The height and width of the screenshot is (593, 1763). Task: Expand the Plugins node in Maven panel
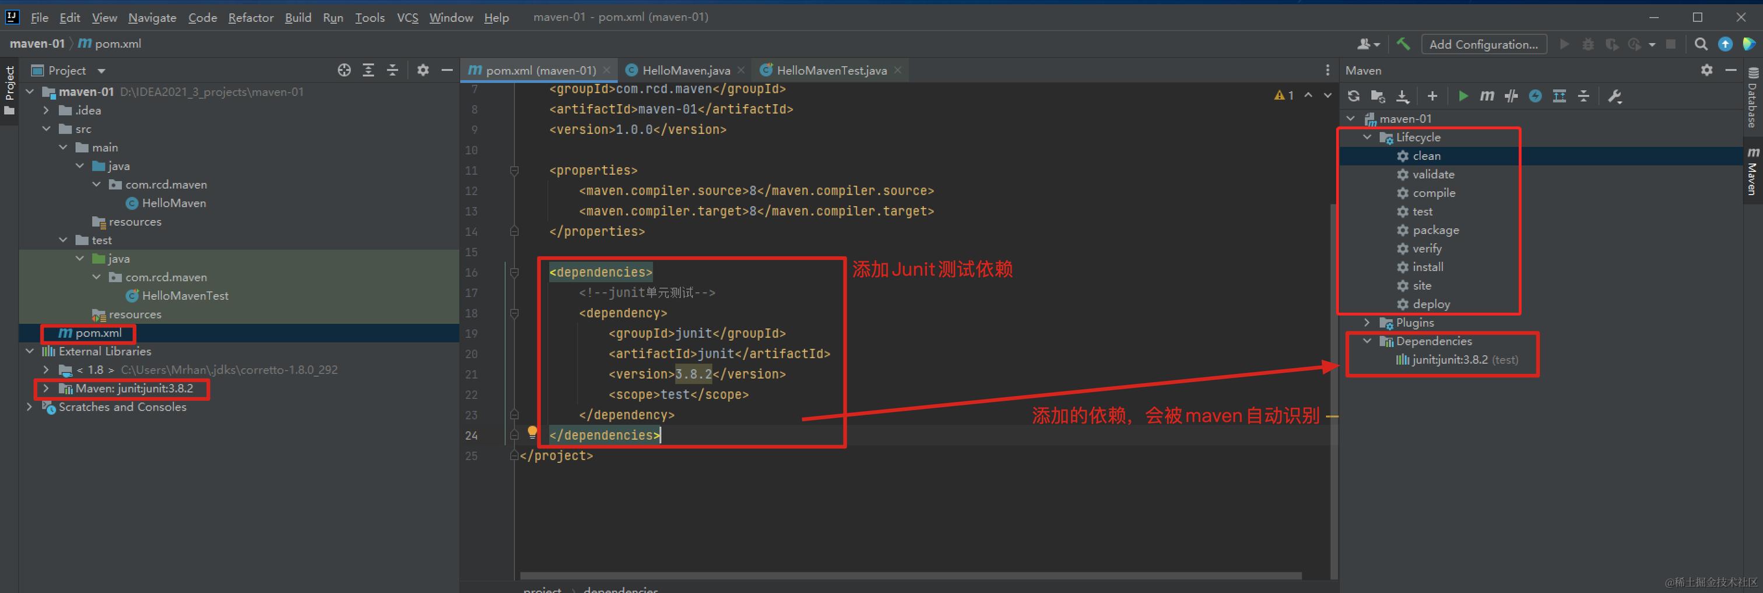tap(1367, 322)
